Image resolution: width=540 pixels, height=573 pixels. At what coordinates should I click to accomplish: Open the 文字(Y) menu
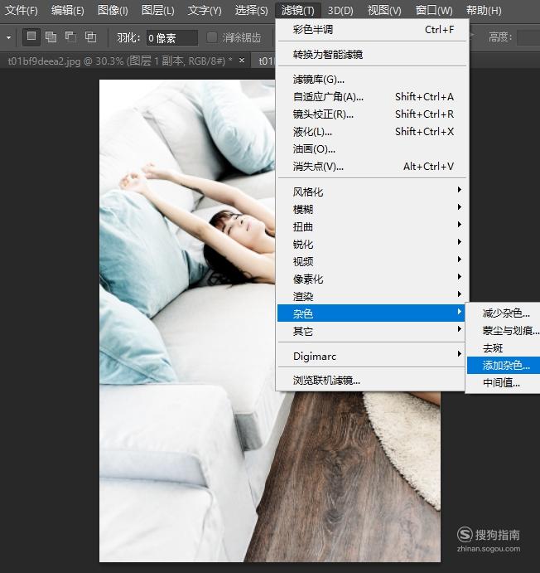tap(205, 10)
